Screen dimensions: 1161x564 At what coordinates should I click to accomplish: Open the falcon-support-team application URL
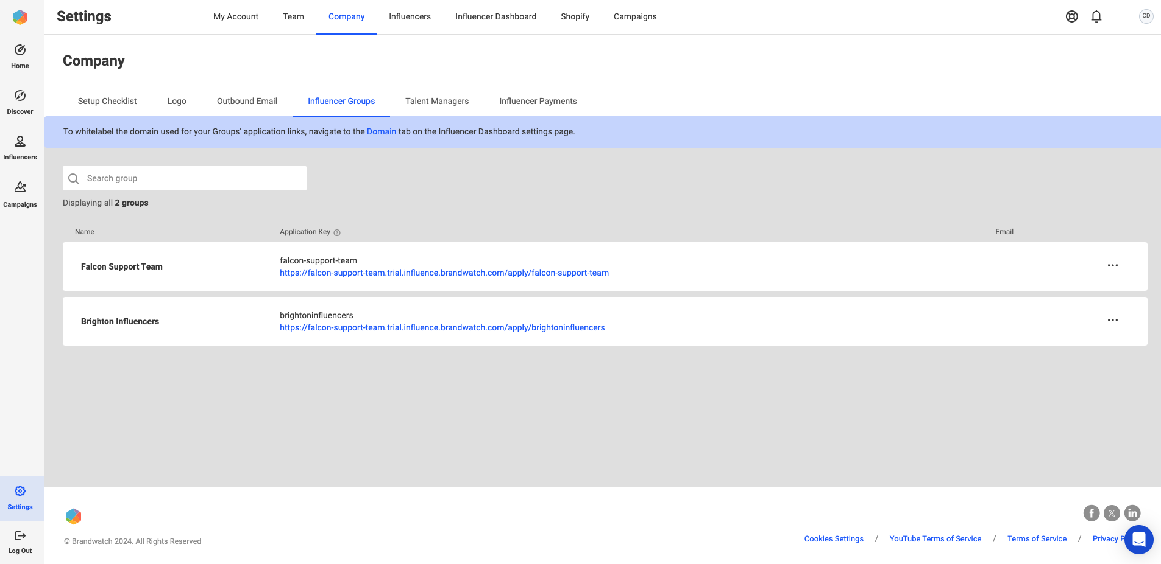[x=444, y=273]
